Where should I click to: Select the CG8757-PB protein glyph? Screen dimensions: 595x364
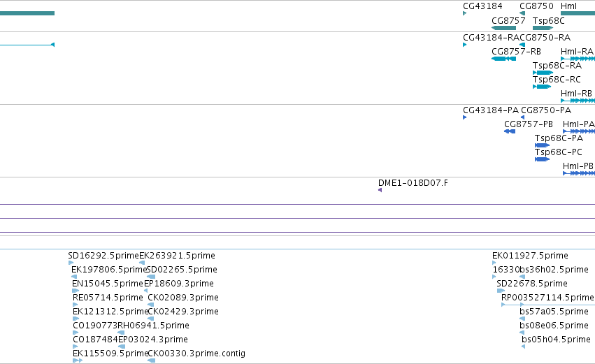[510, 131]
